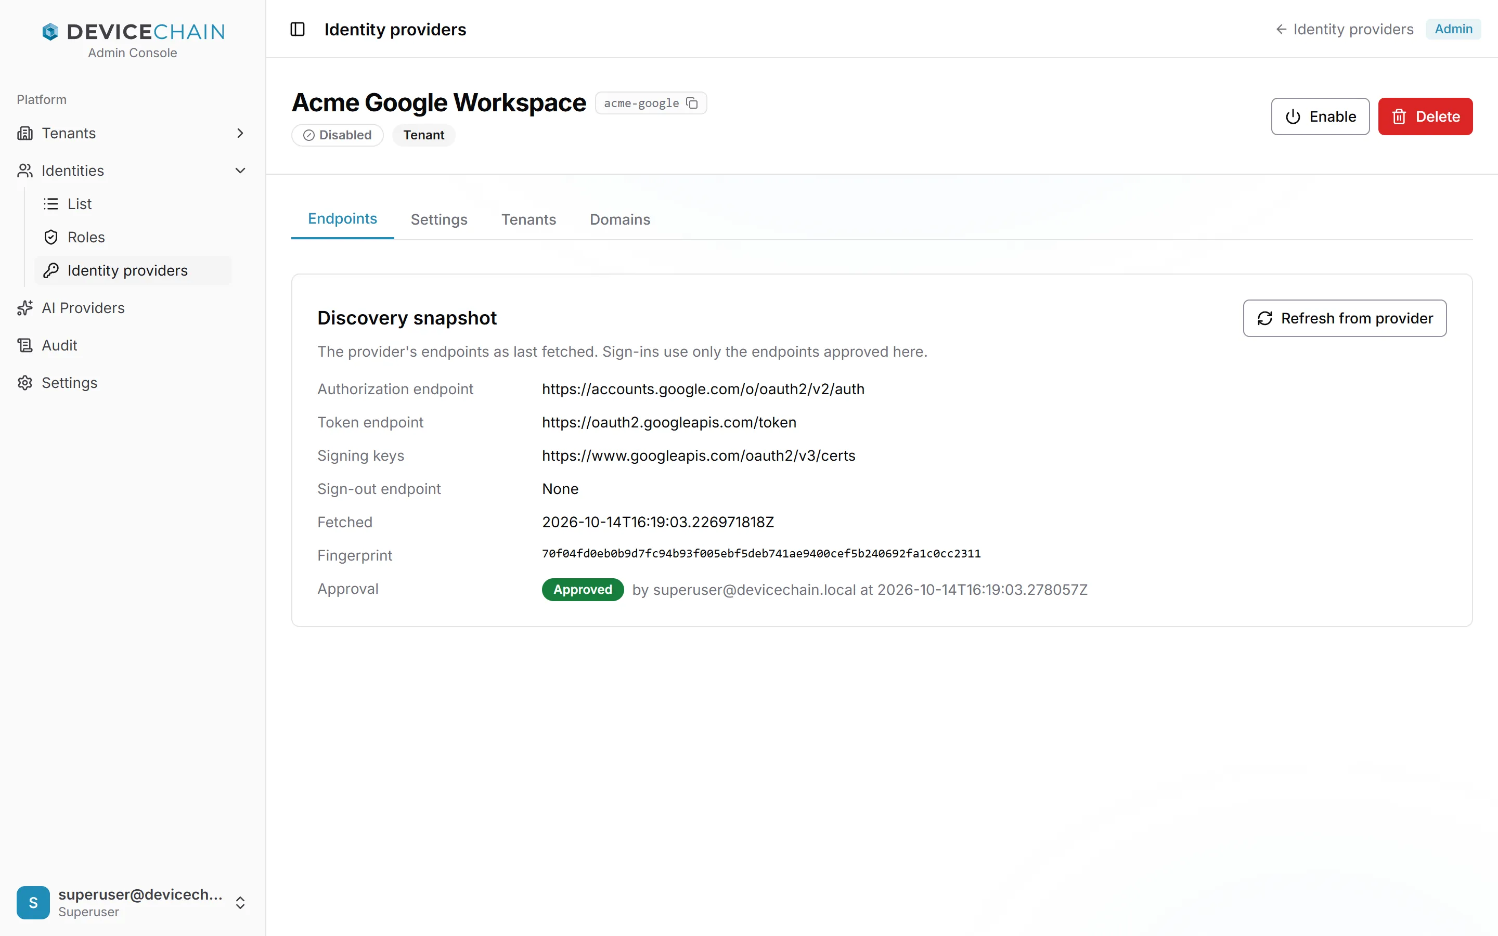
Task: Select the Fetched timestamp value
Action: [658, 522]
